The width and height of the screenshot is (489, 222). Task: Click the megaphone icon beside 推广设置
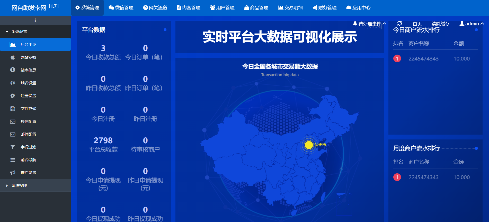click(x=13, y=173)
